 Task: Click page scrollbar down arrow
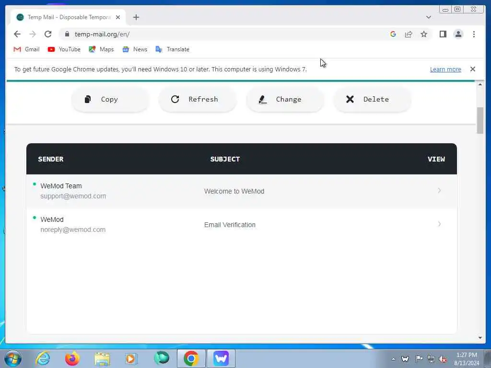pos(480,338)
